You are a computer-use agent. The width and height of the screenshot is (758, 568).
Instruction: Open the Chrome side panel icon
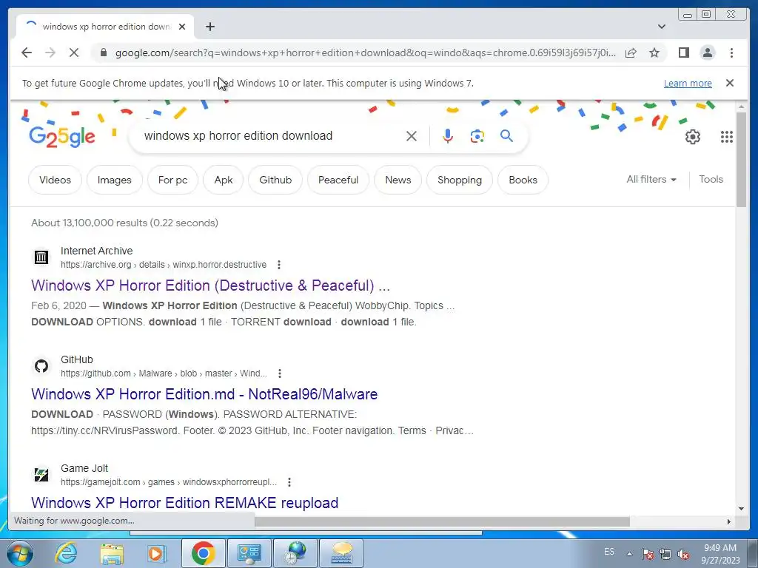tap(683, 53)
